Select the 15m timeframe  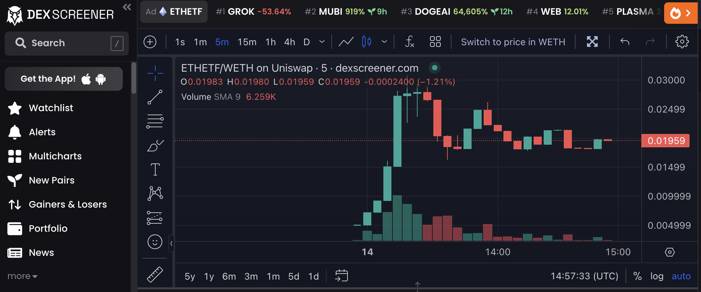[x=247, y=42]
